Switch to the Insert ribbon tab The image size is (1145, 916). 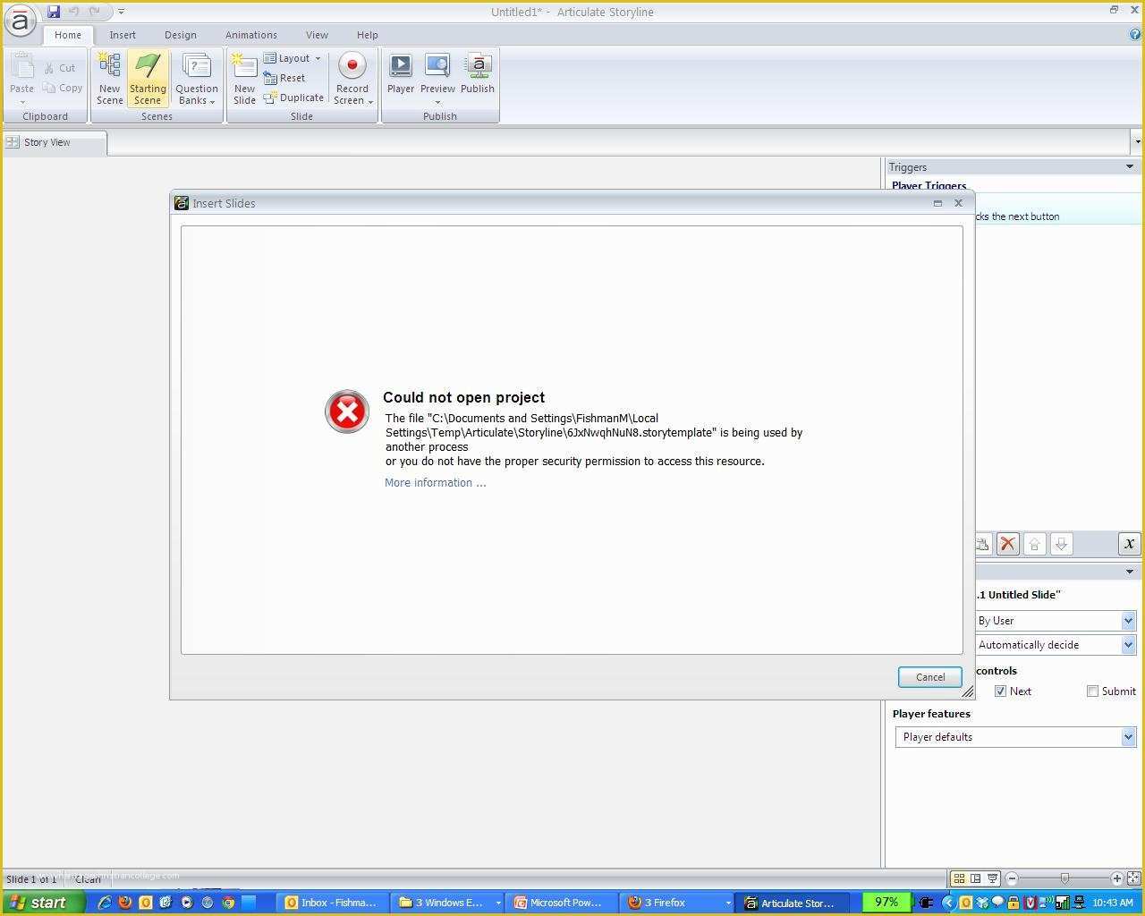pos(123,35)
